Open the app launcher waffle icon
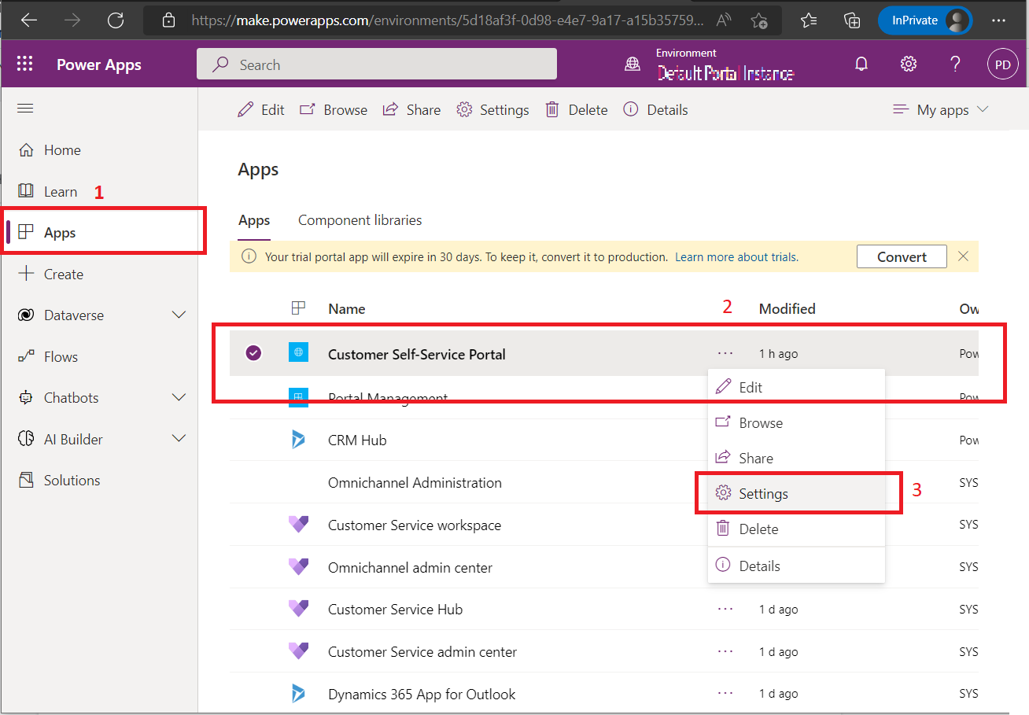 25,64
